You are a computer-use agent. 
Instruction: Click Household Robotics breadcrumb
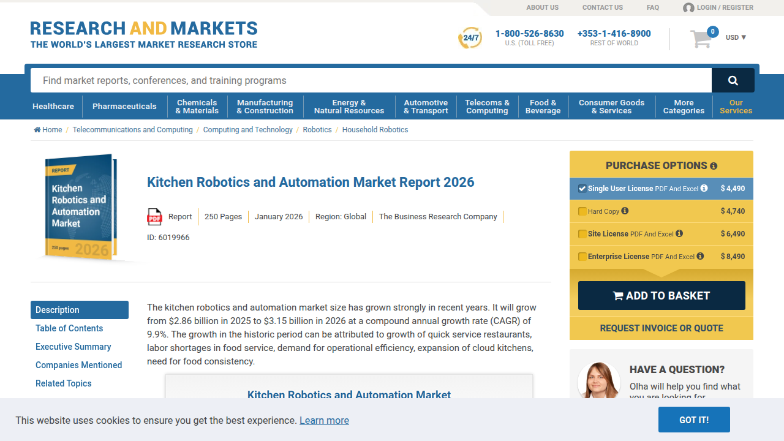[375, 130]
